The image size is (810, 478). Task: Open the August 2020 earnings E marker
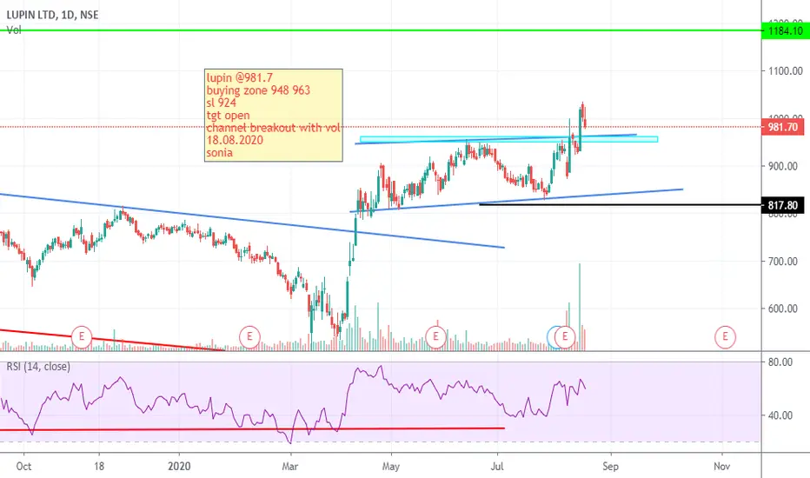pyautogui.click(x=565, y=337)
